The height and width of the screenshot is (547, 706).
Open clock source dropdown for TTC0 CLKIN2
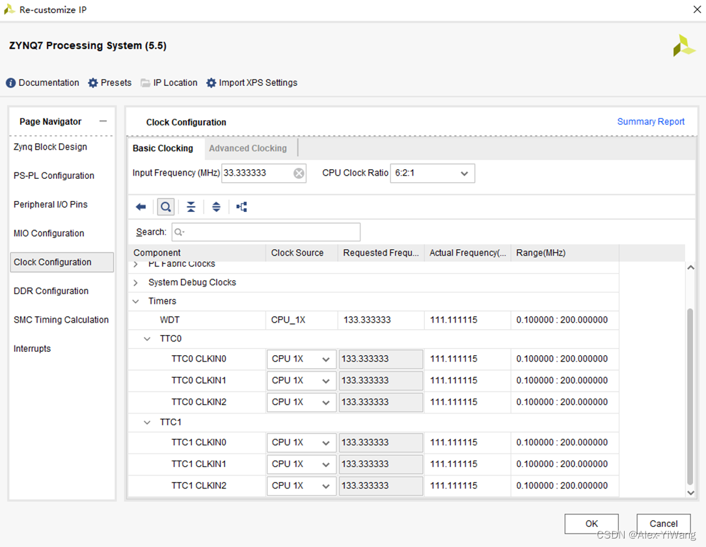click(301, 403)
